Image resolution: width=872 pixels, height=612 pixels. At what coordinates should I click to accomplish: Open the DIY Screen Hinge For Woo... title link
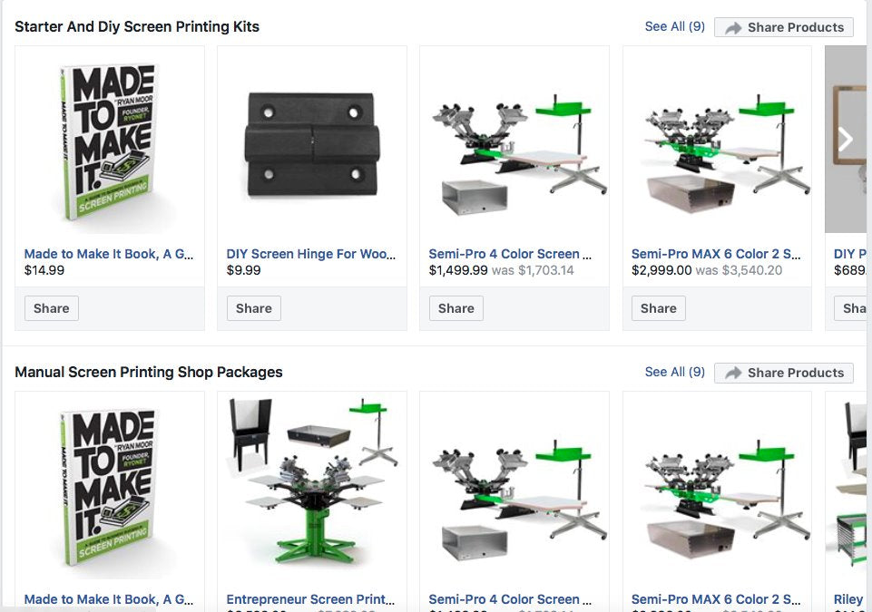tap(311, 254)
